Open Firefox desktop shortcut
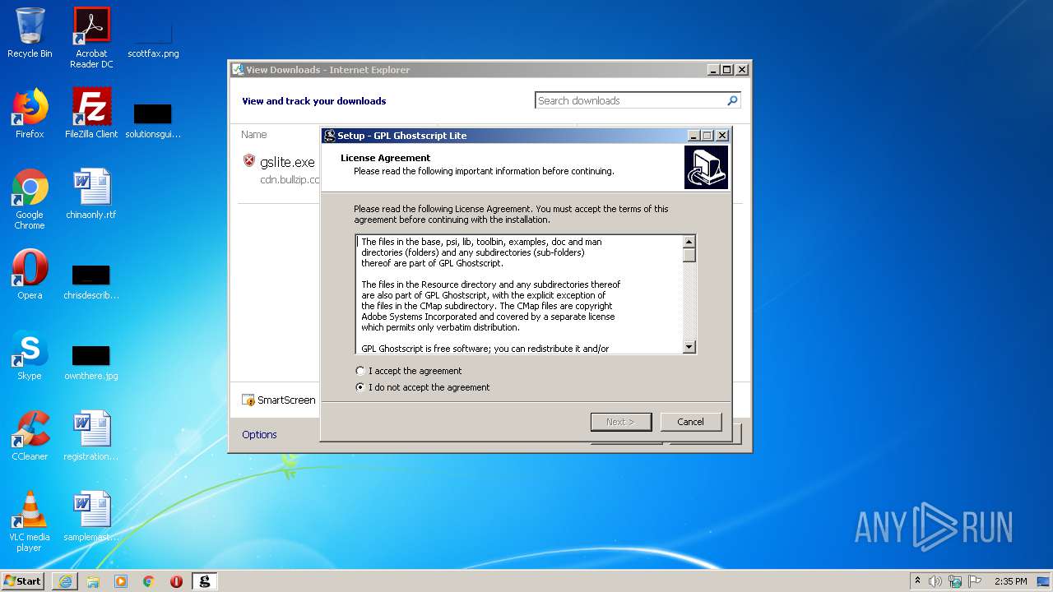Viewport: 1053px width, 592px height. pos(30,113)
